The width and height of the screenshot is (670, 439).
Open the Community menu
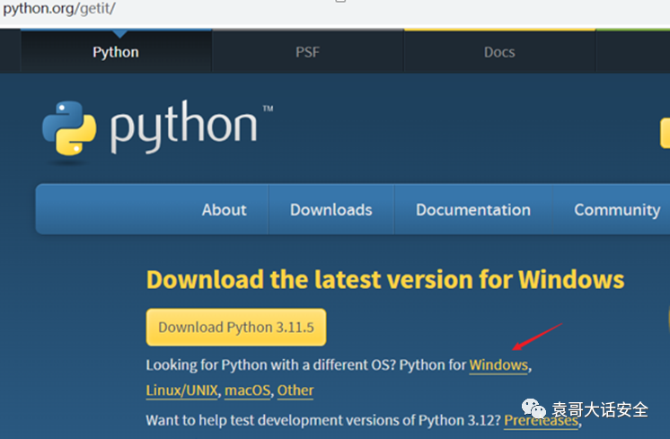click(617, 210)
